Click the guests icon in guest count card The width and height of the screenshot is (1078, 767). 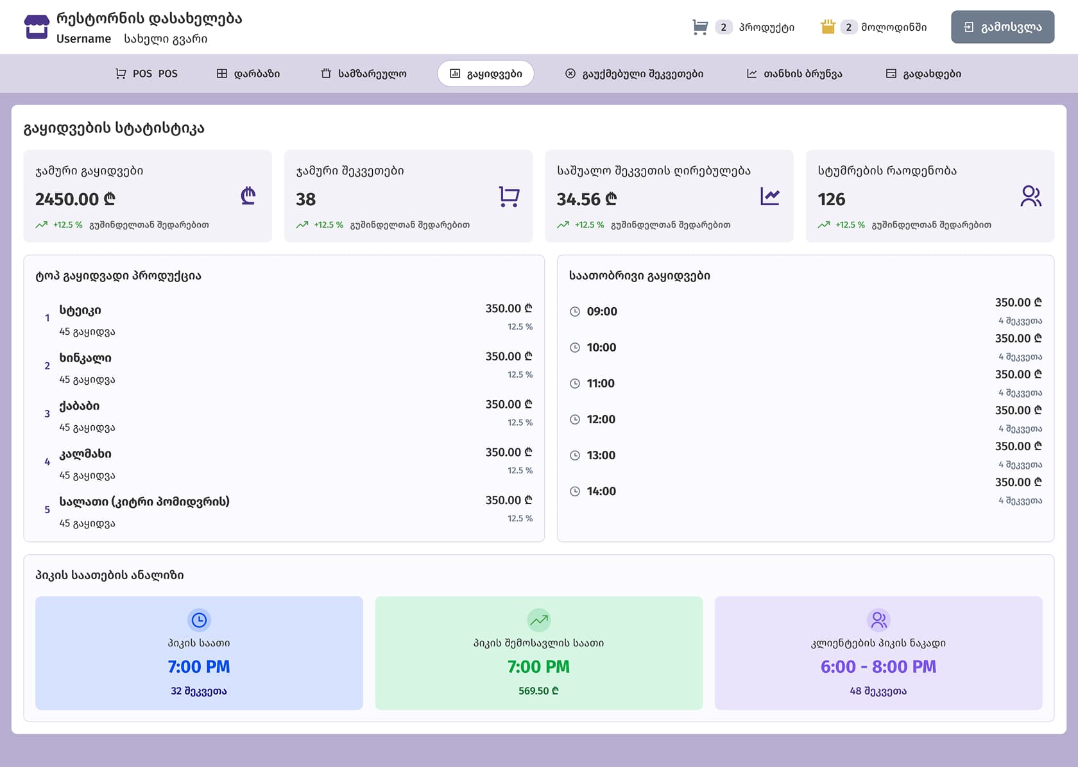point(1031,196)
